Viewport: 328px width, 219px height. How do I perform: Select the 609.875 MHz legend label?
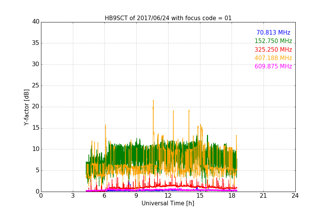coord(273,66)
